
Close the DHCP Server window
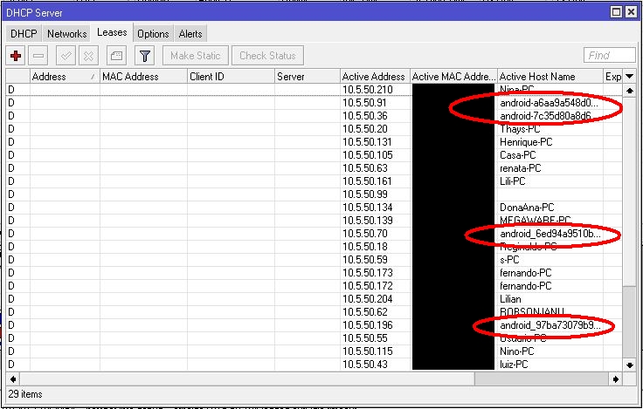click(x=631, y=12)
